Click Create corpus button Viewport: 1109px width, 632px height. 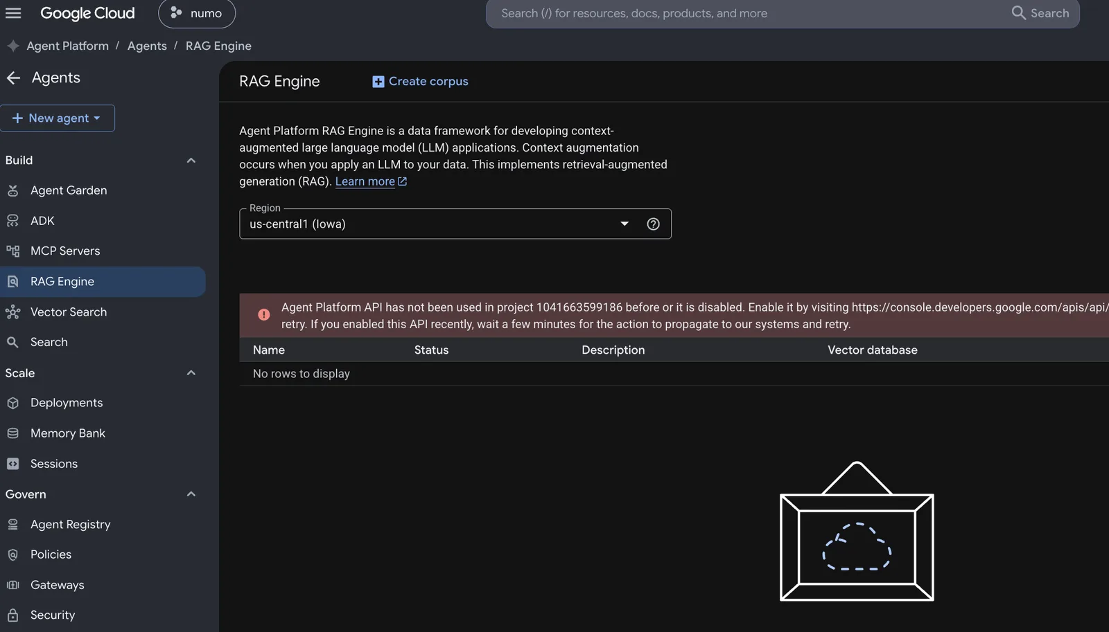(x=420, y=82)
